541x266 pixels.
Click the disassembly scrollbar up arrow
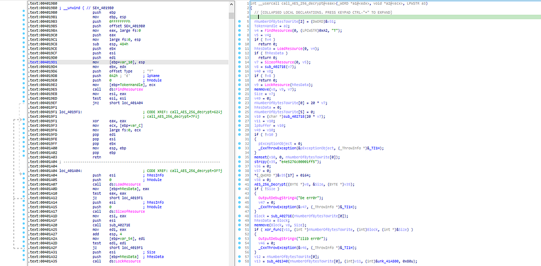click(x=231, y=4)
